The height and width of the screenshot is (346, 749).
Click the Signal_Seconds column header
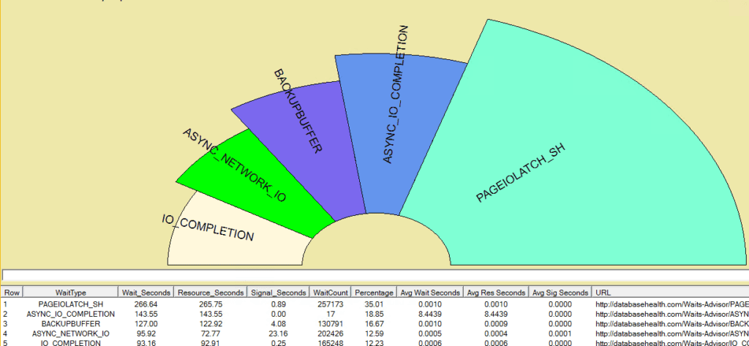pyautogui.click(x=279, y=292)
